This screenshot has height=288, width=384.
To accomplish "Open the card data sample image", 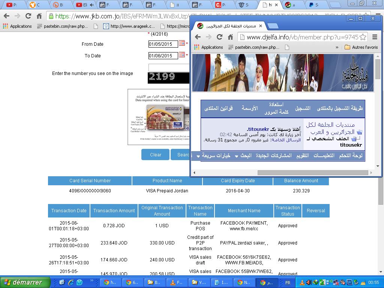I will pos(159,117).
